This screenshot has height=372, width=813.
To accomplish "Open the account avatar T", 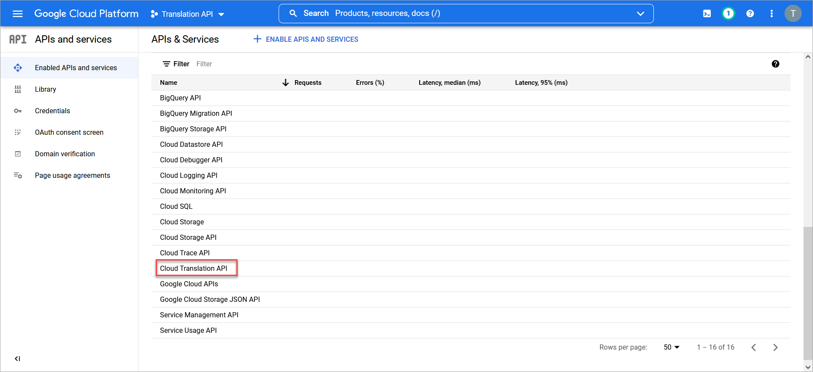I will [x=793, y=13].
